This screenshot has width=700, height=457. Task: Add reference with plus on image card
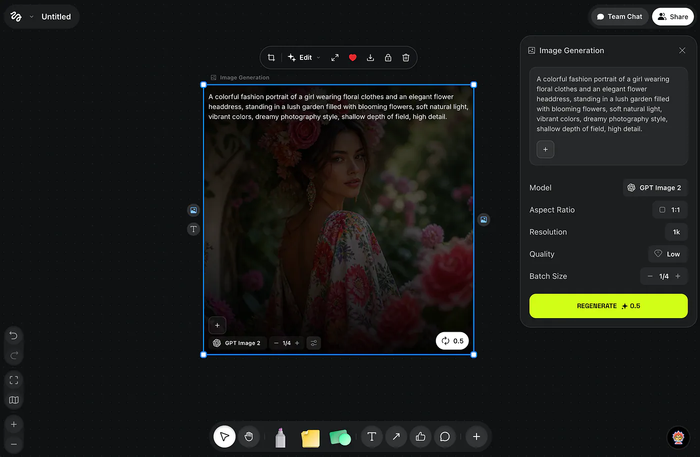pos(217,325)
